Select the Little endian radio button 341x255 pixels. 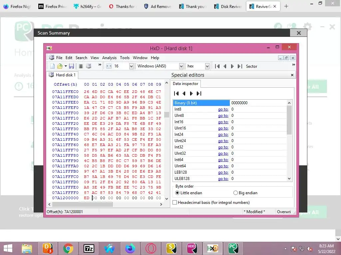[177, 193]
